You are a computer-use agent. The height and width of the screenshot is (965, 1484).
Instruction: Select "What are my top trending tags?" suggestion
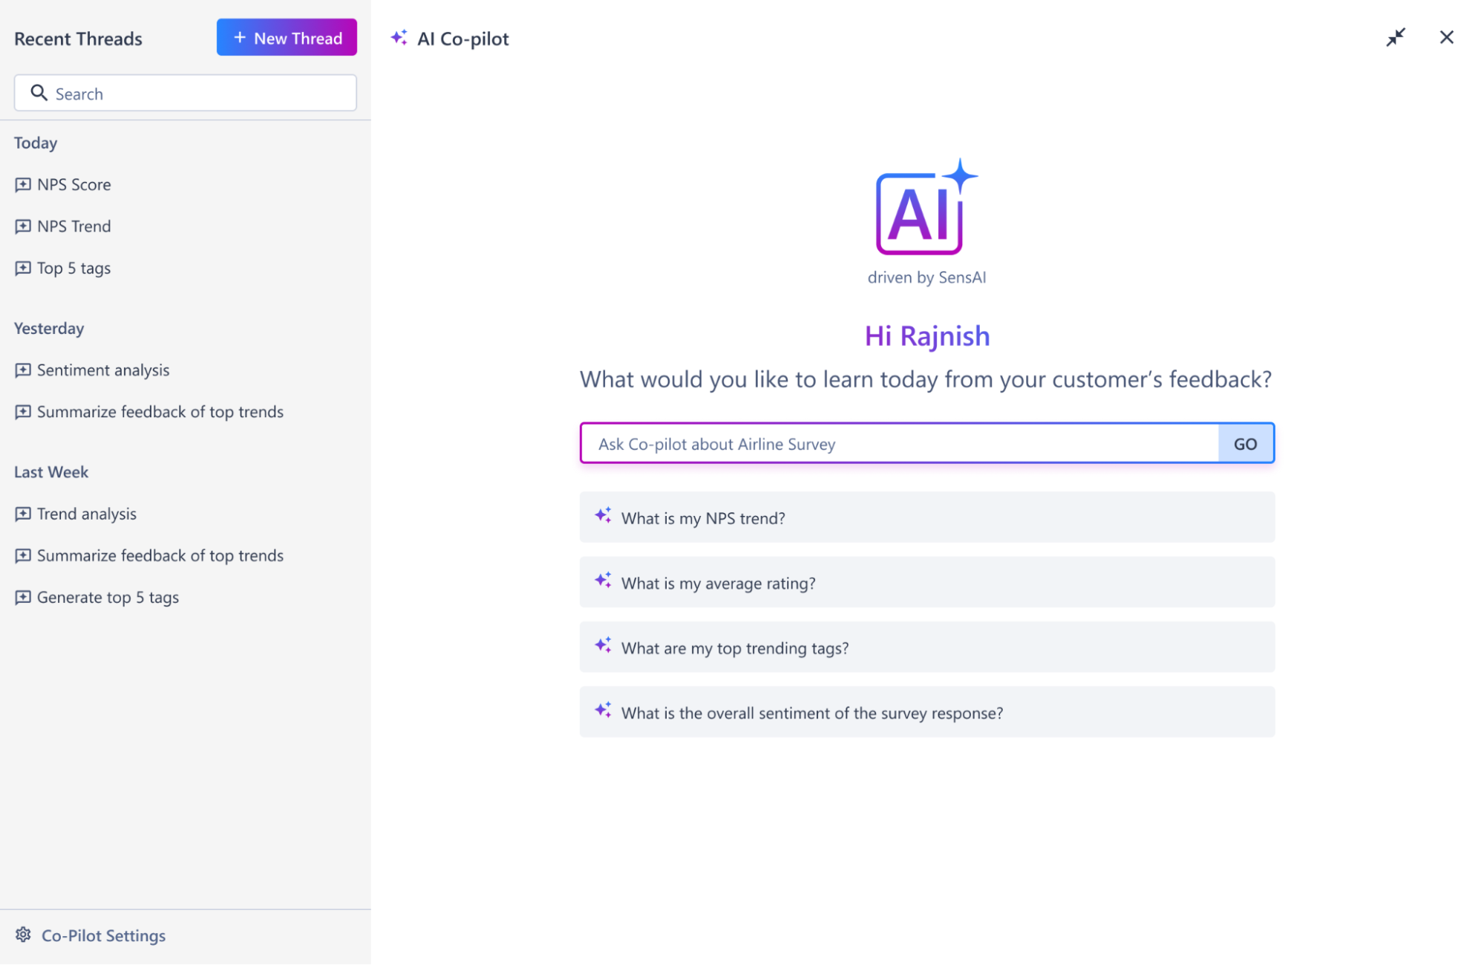pyautogui.click(x=926, y=647)
